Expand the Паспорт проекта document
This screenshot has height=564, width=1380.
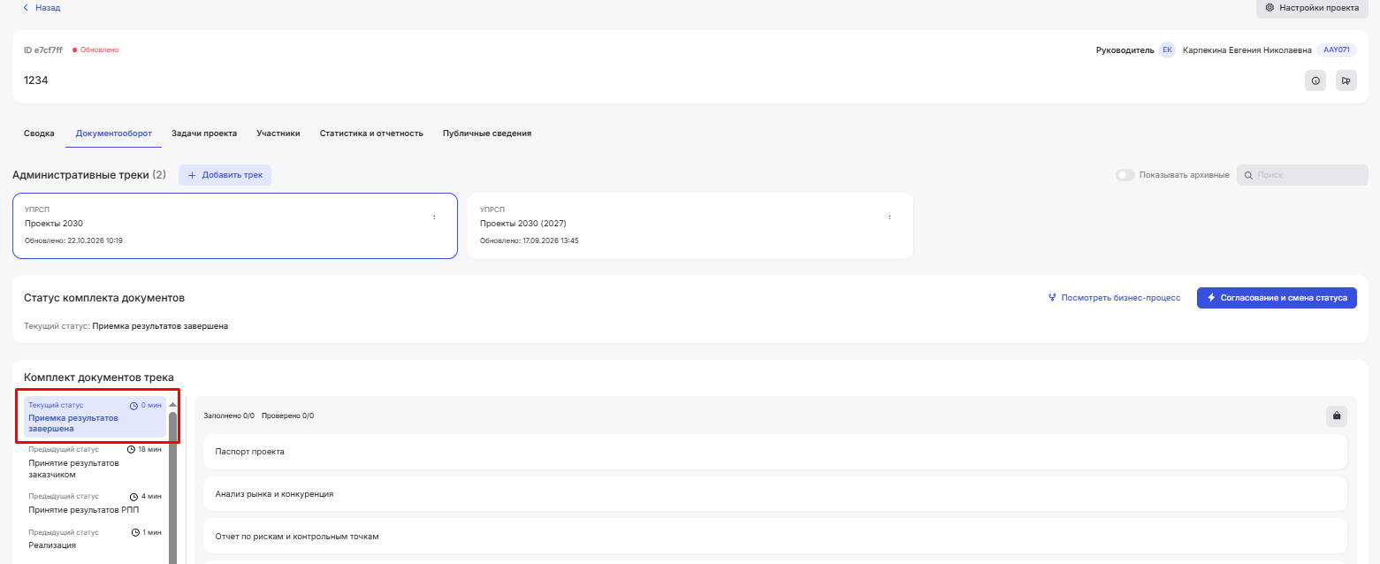point(775,452)
